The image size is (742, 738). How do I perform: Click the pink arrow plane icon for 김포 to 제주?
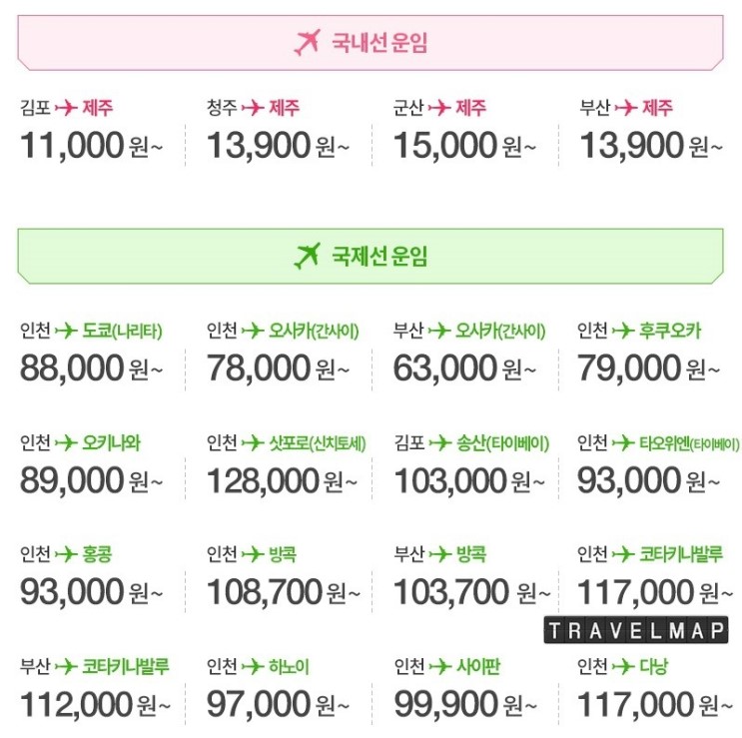coord(66,108)
